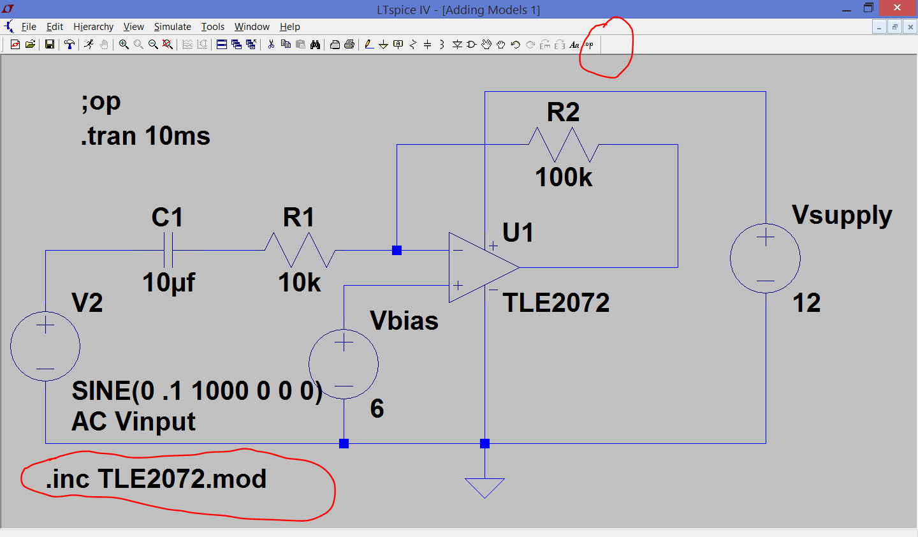This screenshot has height=537, width=918.
Task: Zoom in with the plus magnifier
Action: pos(124,45)
